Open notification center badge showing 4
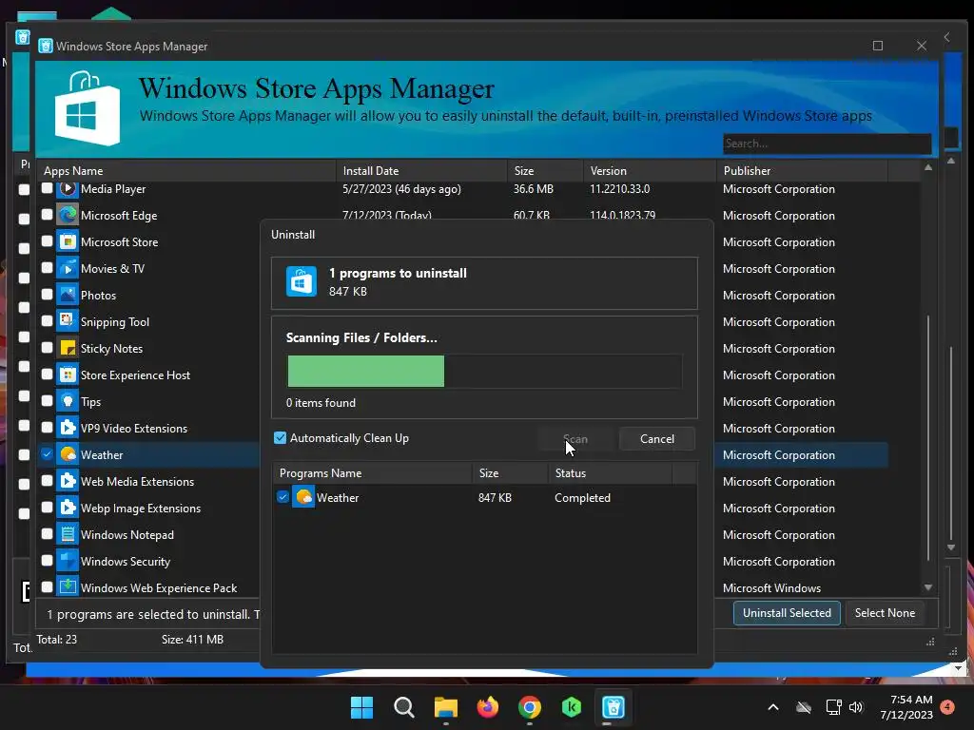Screen dimensions: 974x730 (947, 707)
